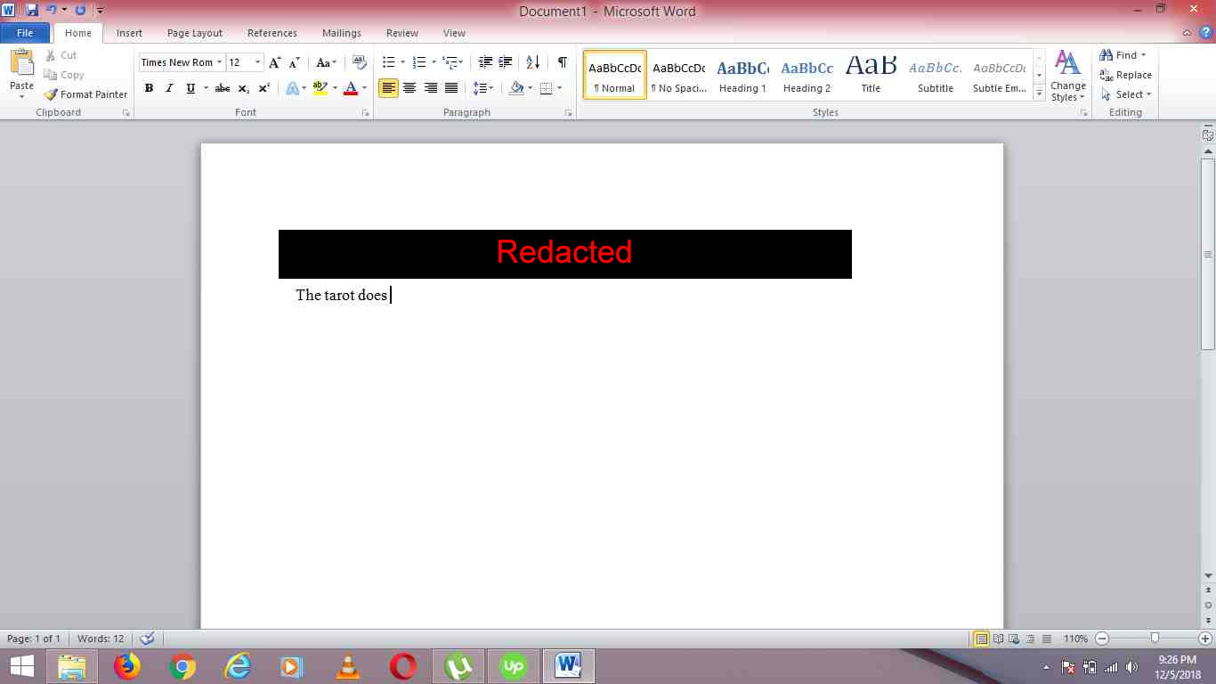
Task: Shrink the font size with the small A
Action: tap(294, 62)
